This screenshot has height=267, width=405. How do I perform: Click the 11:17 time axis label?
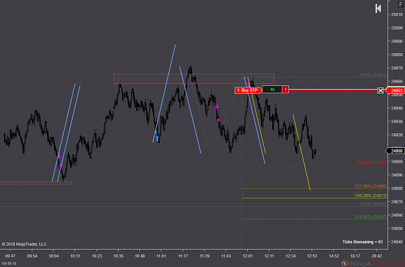pos(183,256)
